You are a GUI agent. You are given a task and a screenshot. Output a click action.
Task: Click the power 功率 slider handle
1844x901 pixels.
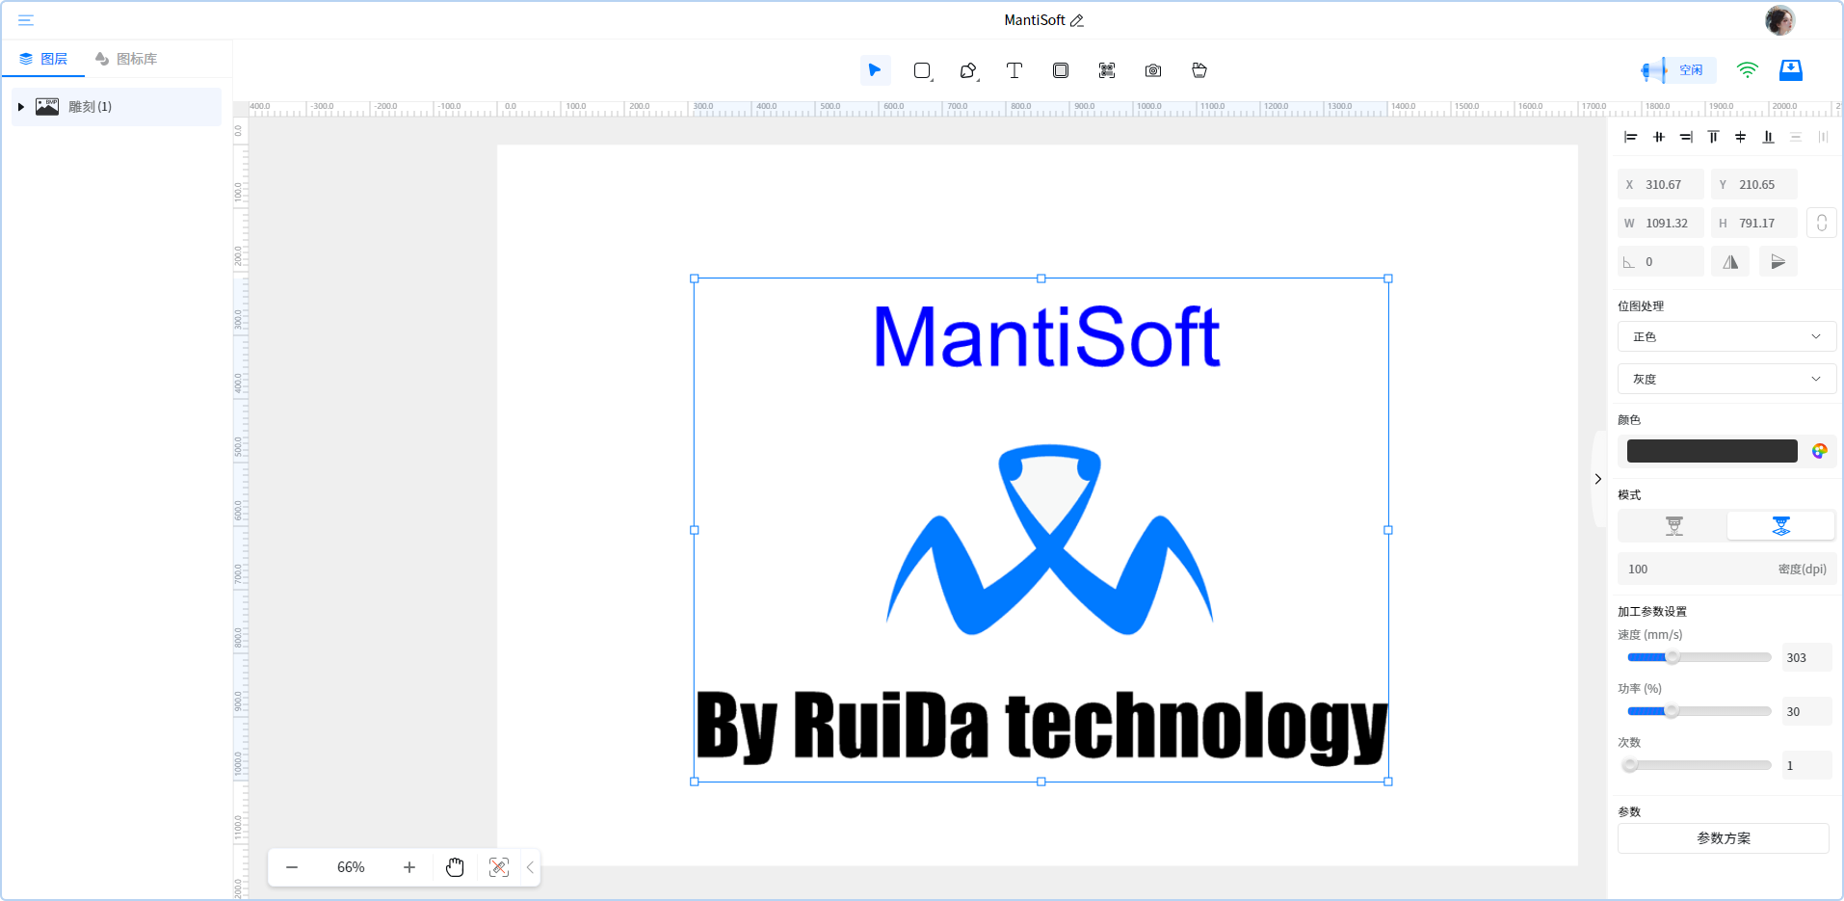pos(1672,711)
